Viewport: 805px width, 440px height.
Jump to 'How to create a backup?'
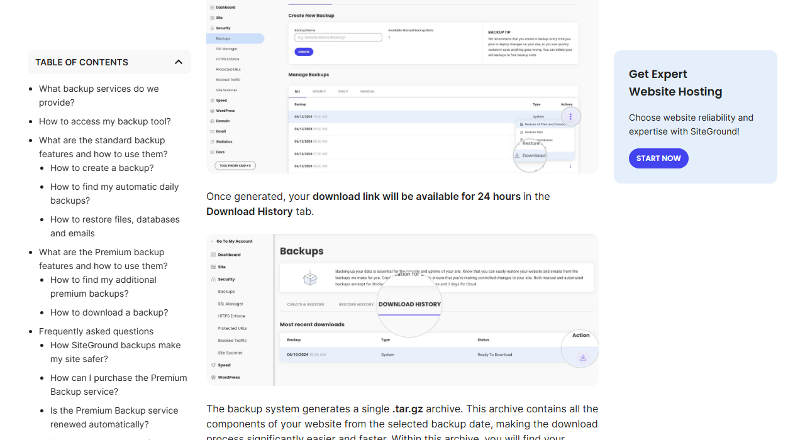click(102, 168)
